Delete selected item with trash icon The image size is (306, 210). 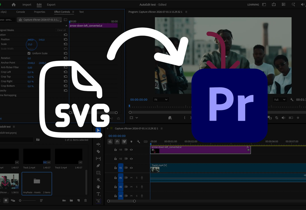point(85,201)
